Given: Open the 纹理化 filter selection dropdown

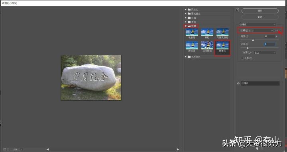Looking at the screenshot, I should point(257,24).
